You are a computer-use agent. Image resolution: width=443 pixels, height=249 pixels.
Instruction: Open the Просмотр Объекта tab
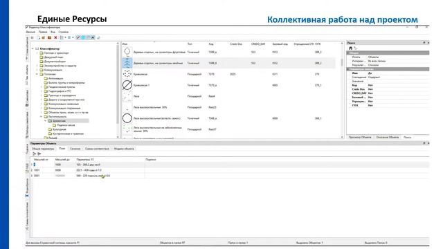click(360, 137)
